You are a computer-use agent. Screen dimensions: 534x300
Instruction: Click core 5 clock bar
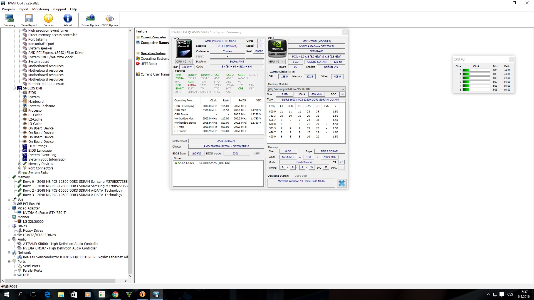[476, 90]
